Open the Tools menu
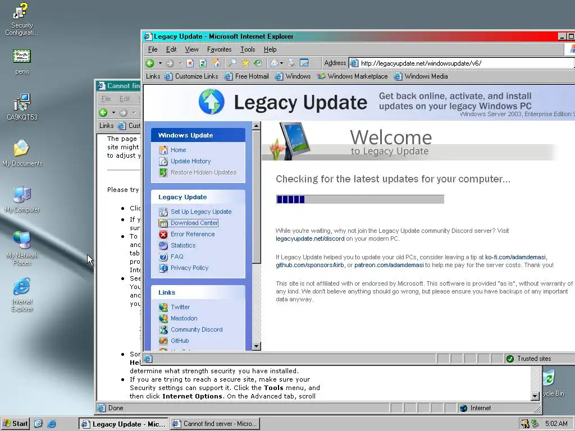 coord(248,49)
